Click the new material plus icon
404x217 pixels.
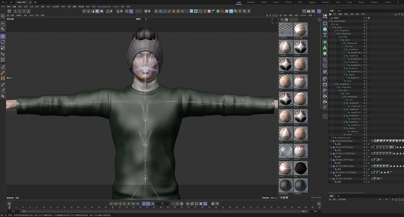[x=282, y=20]
